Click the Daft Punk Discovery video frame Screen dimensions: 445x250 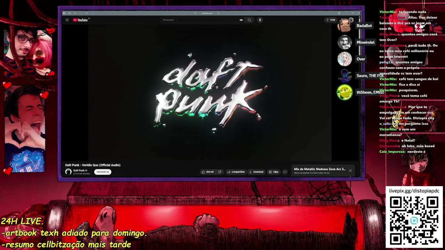tap(210, 92)
